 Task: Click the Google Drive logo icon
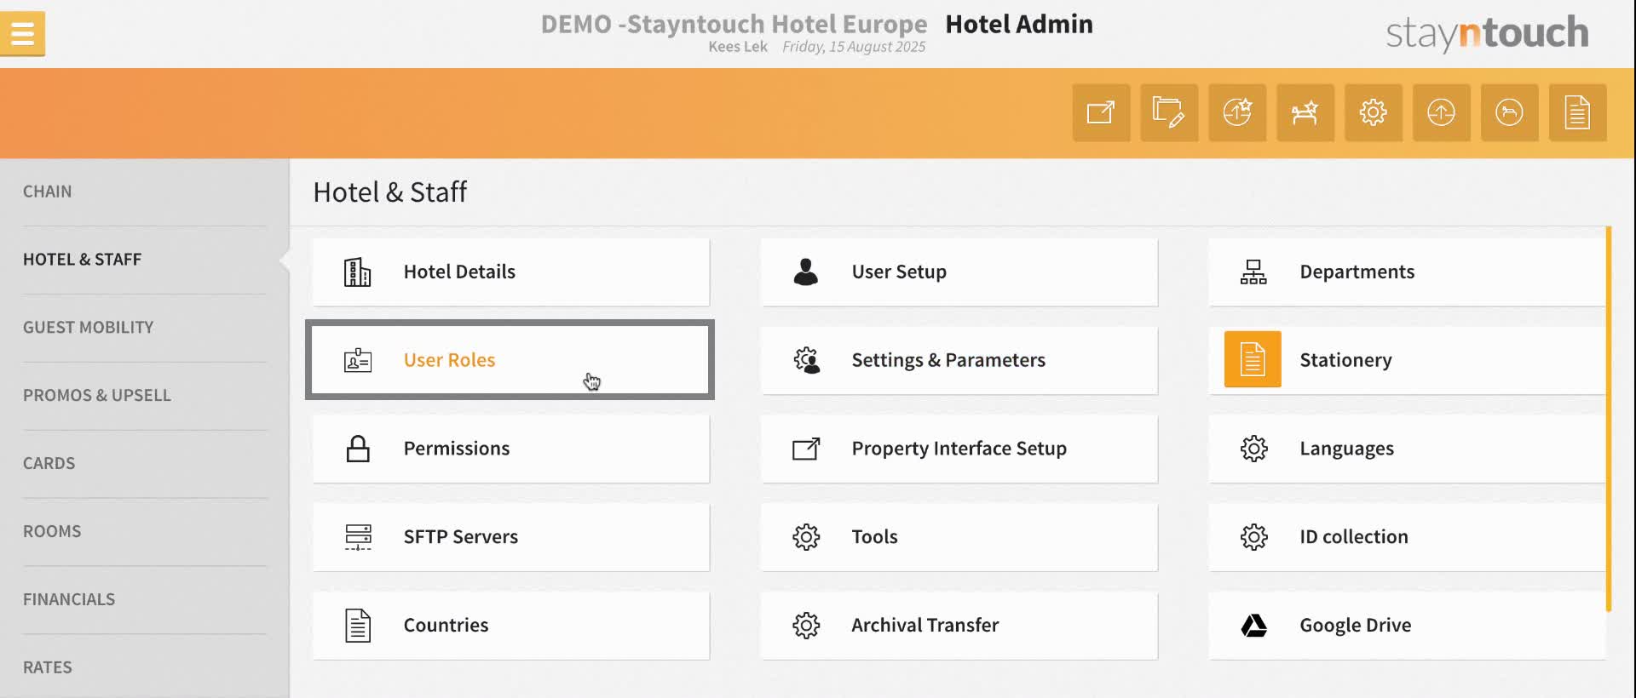1253,626
